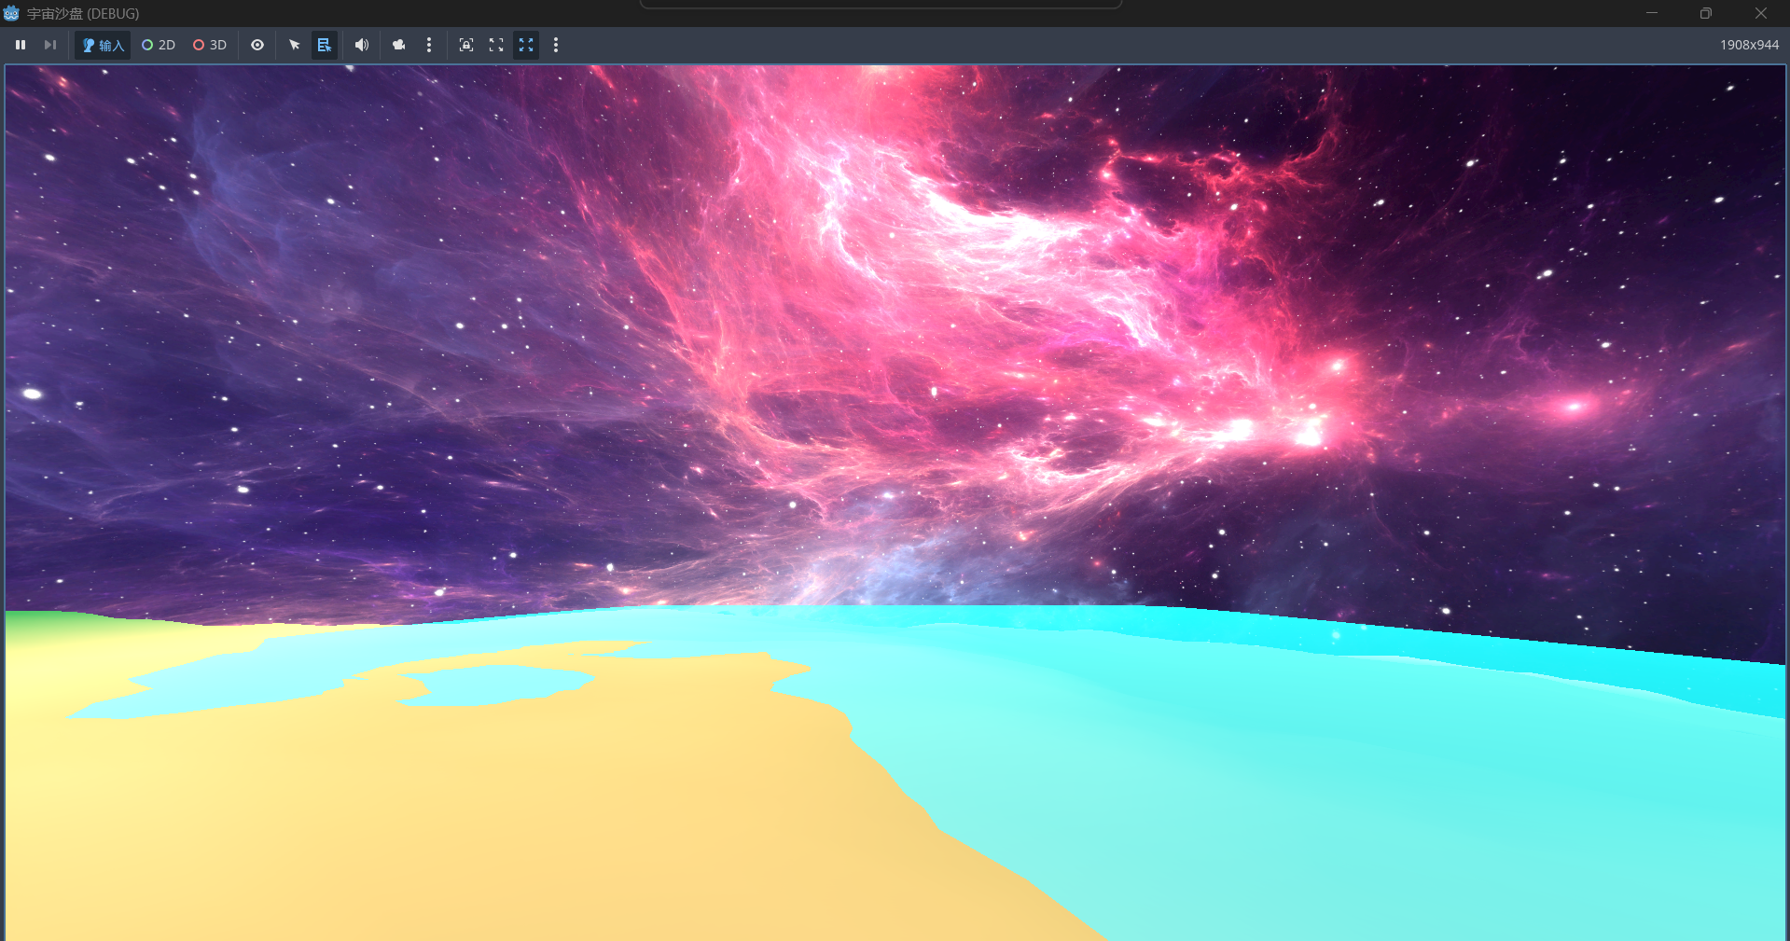Mute the game audio
The height and width of the screenshot is (941, 1790).
tap(362, 45)
